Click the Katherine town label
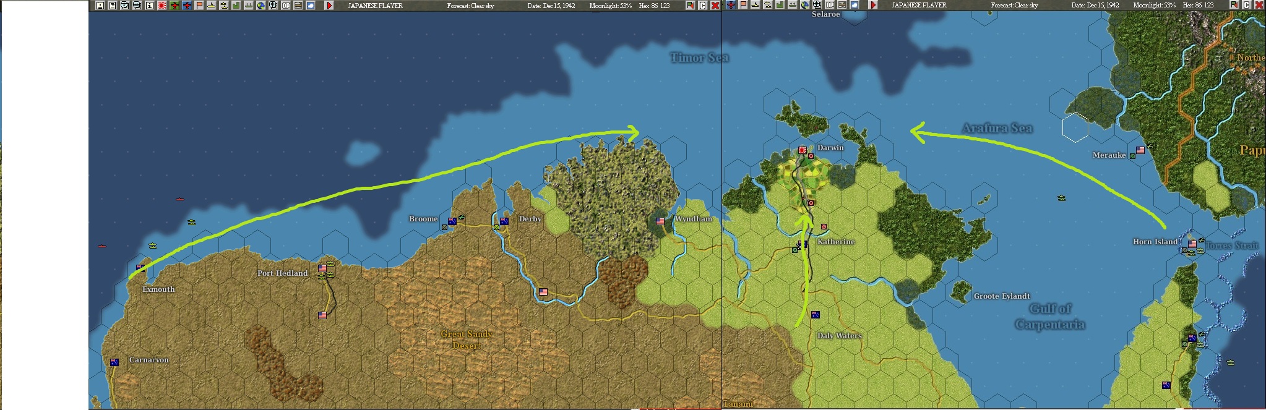Viewport: 1266px width, 410px height. (x=836, y=242)
